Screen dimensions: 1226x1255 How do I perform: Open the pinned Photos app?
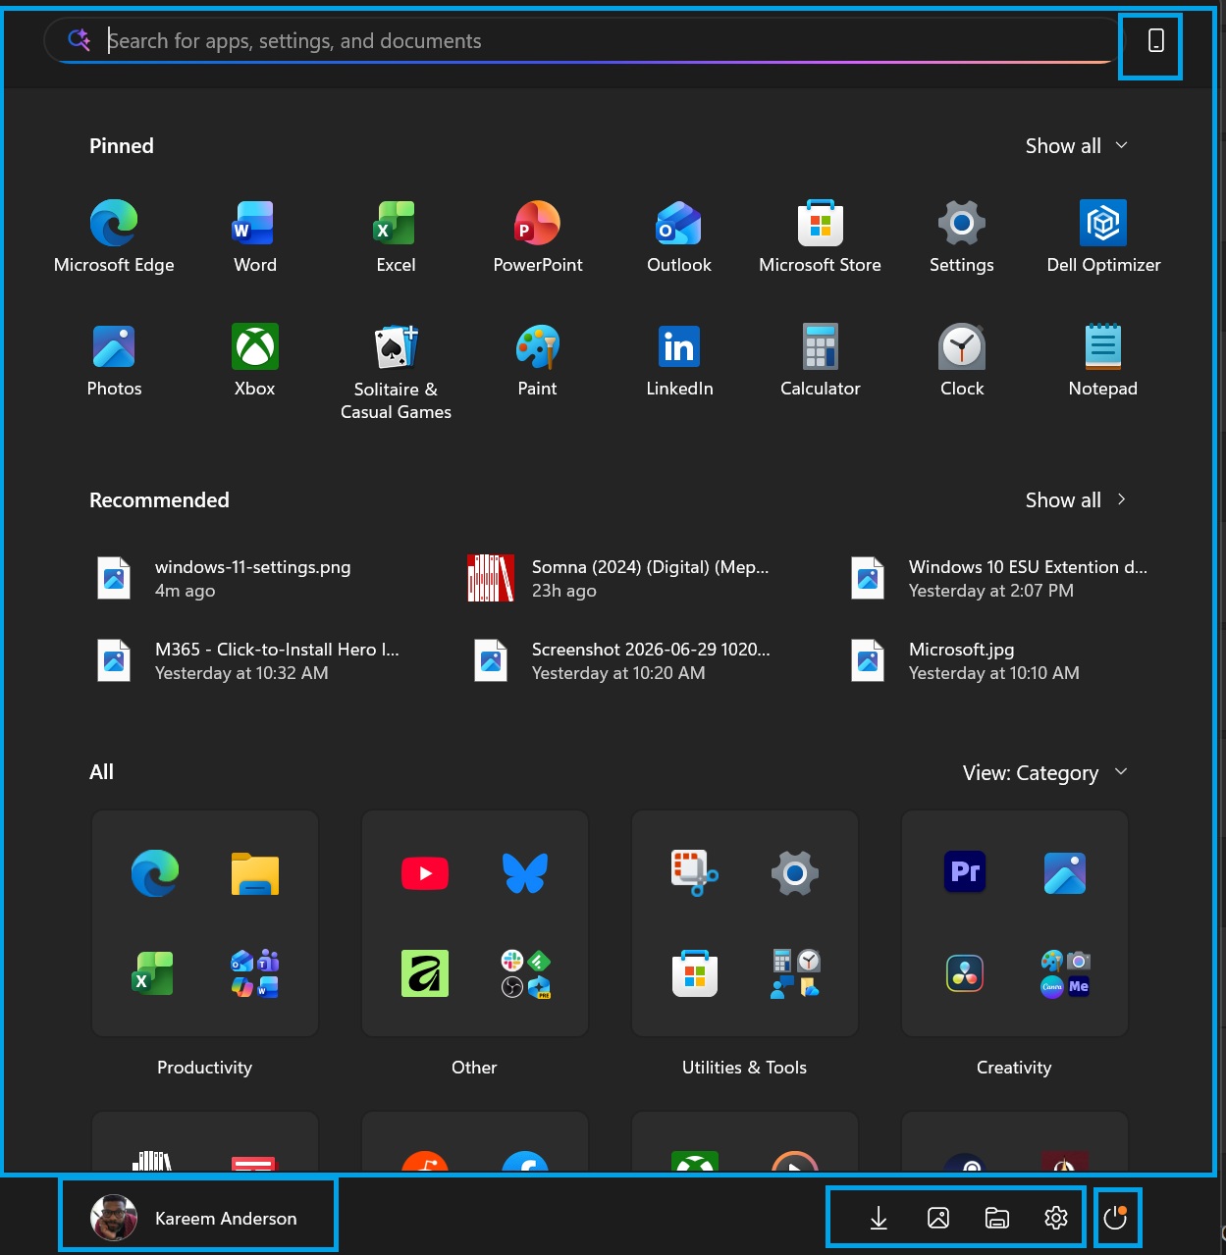(114, 360)
